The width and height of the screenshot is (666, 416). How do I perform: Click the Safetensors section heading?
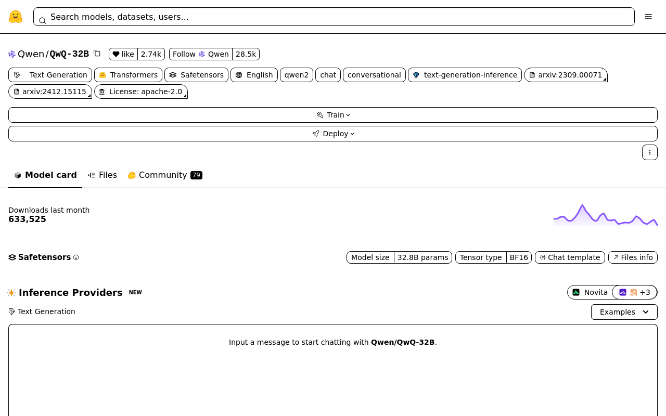(44, 257)
